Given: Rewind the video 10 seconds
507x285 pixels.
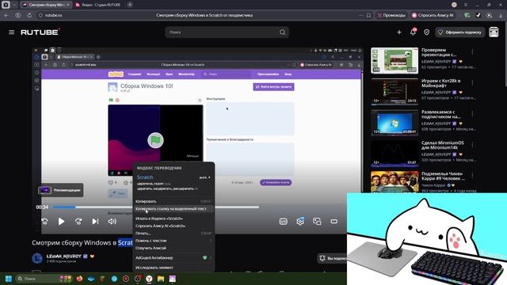Looking at the screenshot, I should click(x=44, y=222).
